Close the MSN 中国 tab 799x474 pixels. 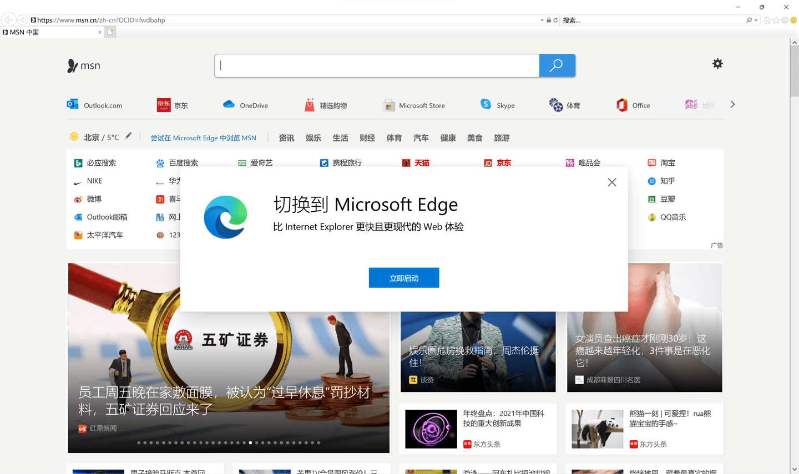click(x=100, y=32)
